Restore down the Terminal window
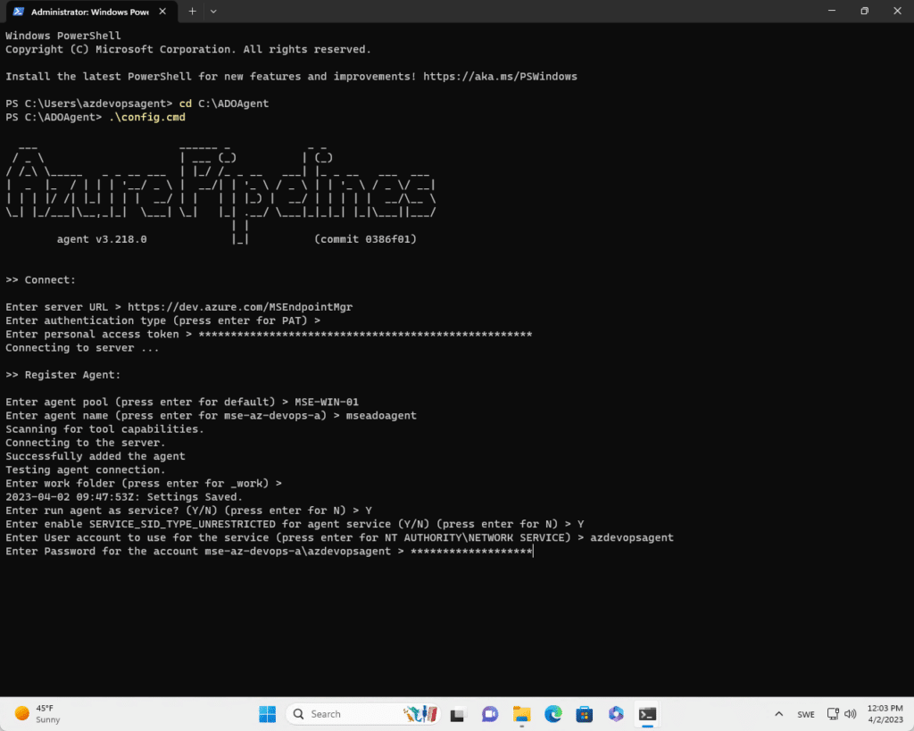This screenshot has height=731, width=914. 864,11
